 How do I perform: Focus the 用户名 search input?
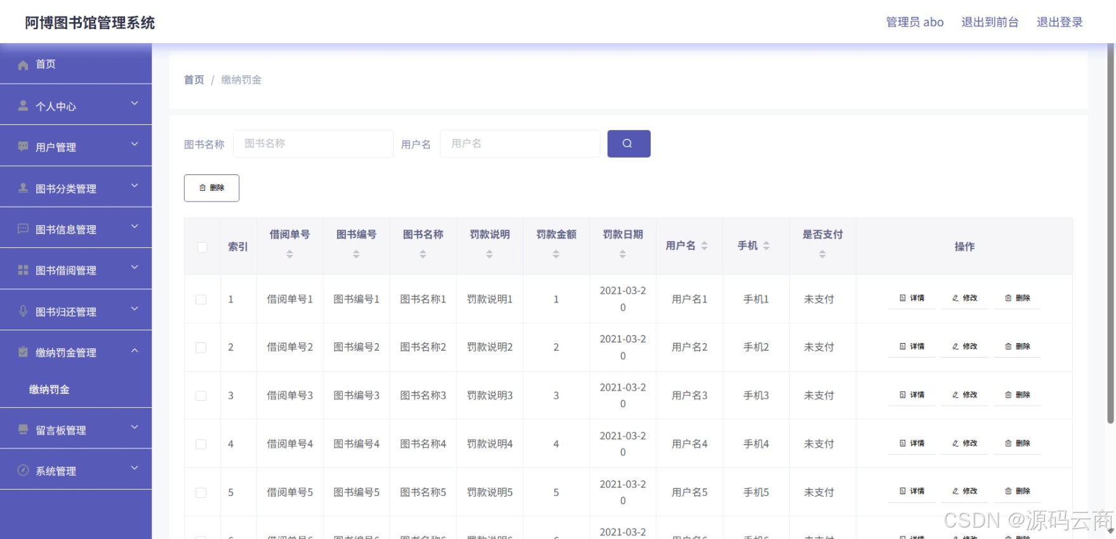(520, 143)
